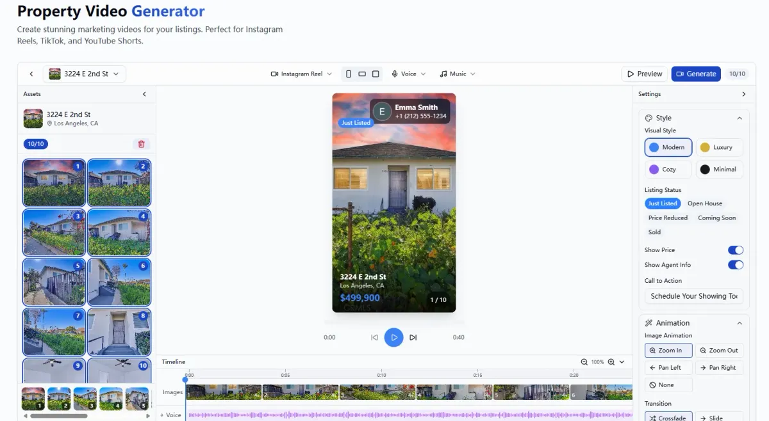Select the square aspect ratio icon
The image size is (769, 421).
pyautogui.click(x=376, y=74)
